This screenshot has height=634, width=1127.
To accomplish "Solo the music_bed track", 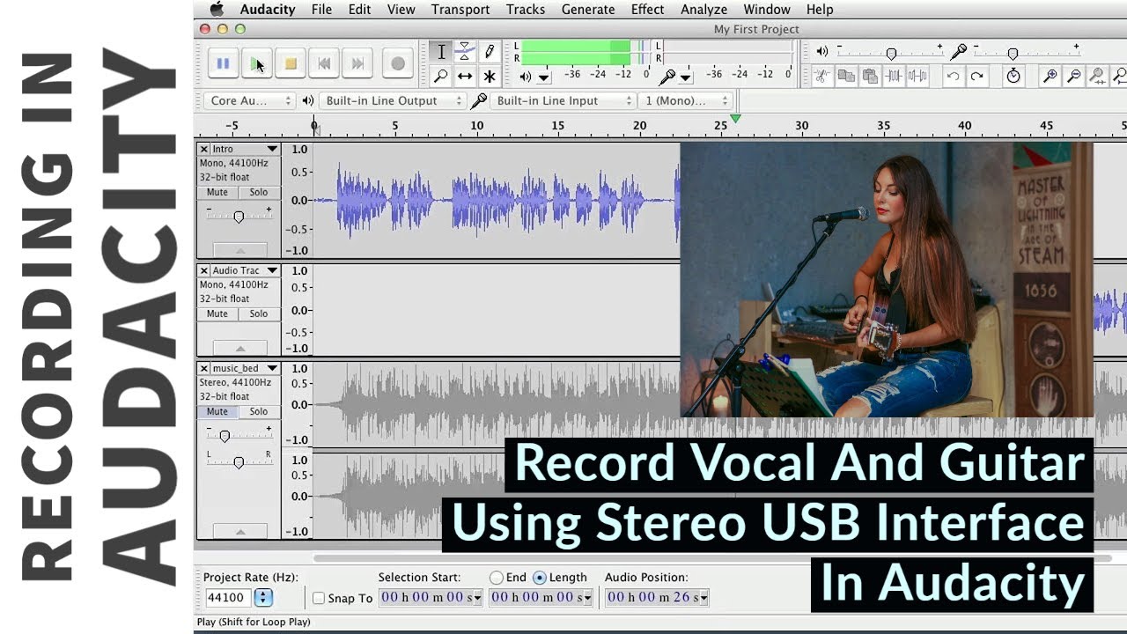I will [x=258, y=411].
